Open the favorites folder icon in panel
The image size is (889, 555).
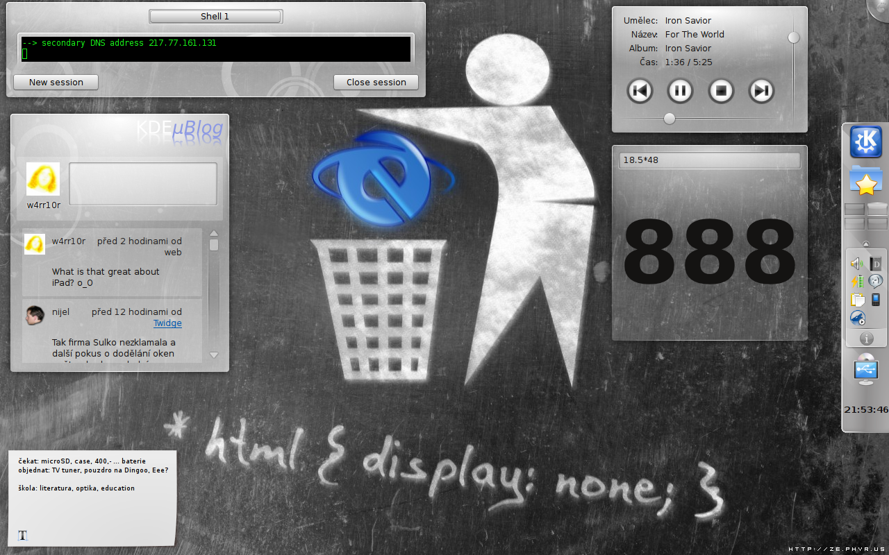tap(866, 182)
